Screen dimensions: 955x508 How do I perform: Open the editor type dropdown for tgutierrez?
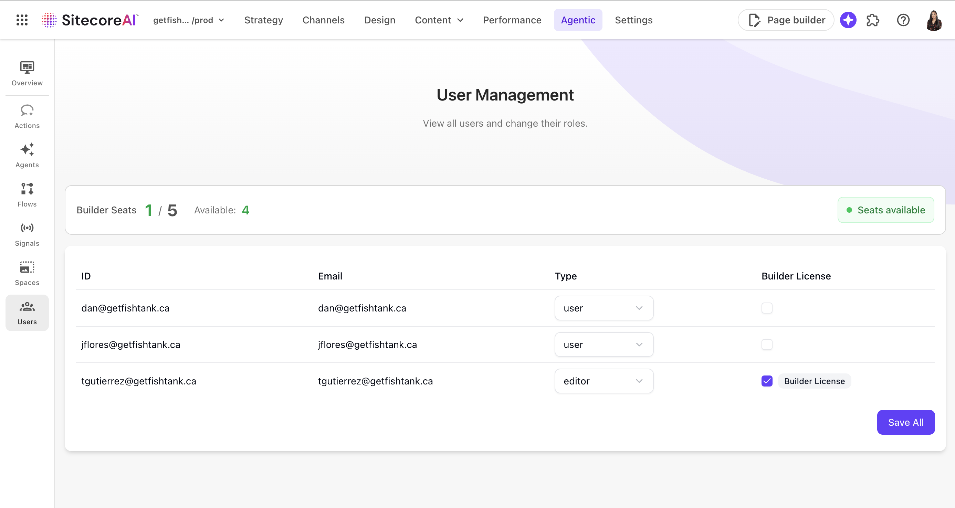pos(604,381)
